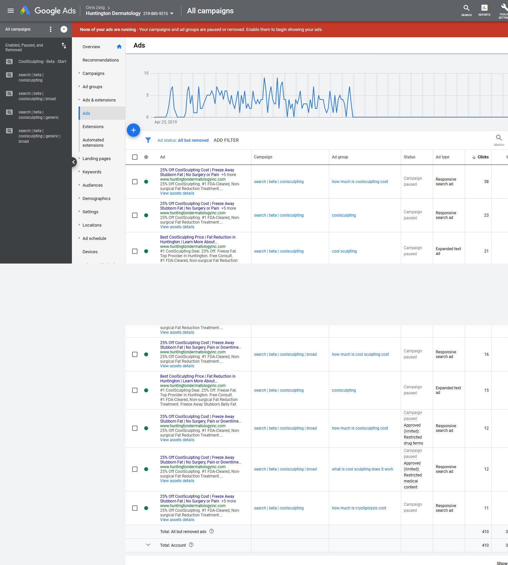508x565 pixels.
Task: Go to Recommendations in navigation
Action: tap(101, 60)
